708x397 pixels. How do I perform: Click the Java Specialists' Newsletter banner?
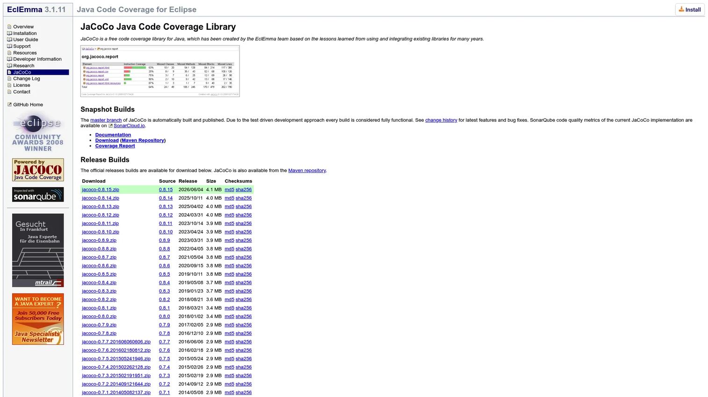click(38, 319)
